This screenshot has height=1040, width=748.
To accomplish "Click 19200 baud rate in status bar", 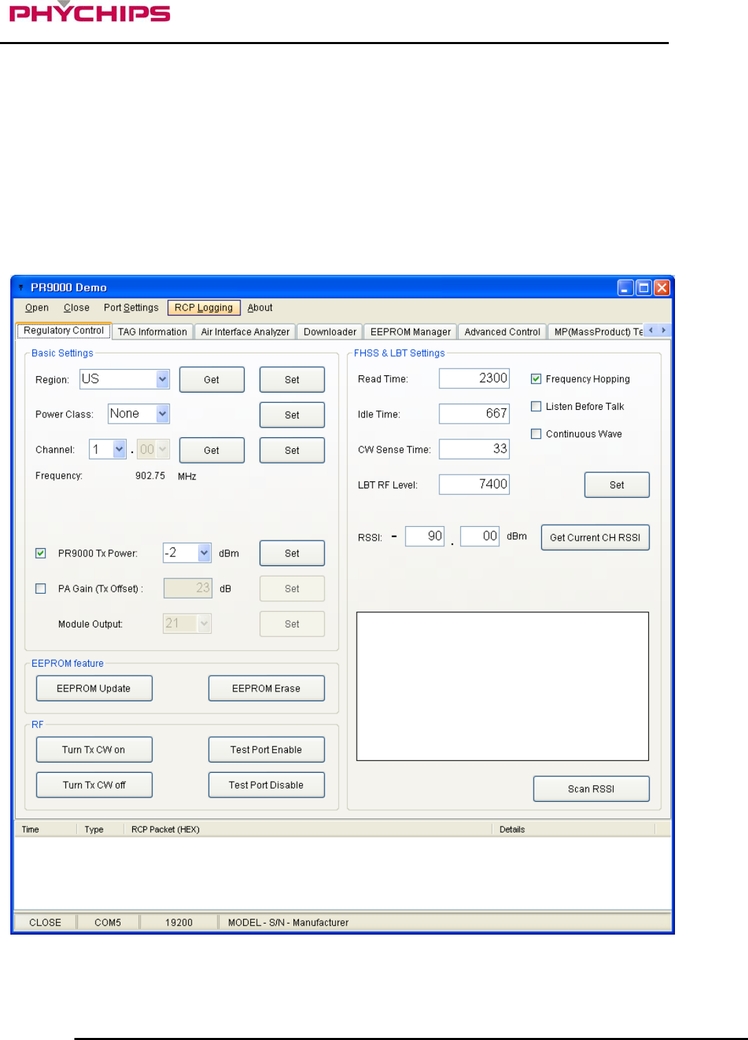I will point(179,922).
